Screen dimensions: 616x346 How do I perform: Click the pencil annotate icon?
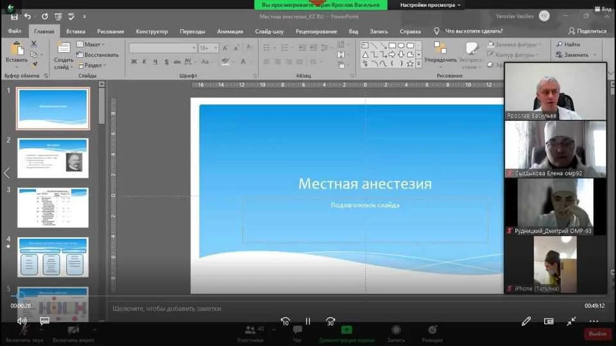click(526, 321)
